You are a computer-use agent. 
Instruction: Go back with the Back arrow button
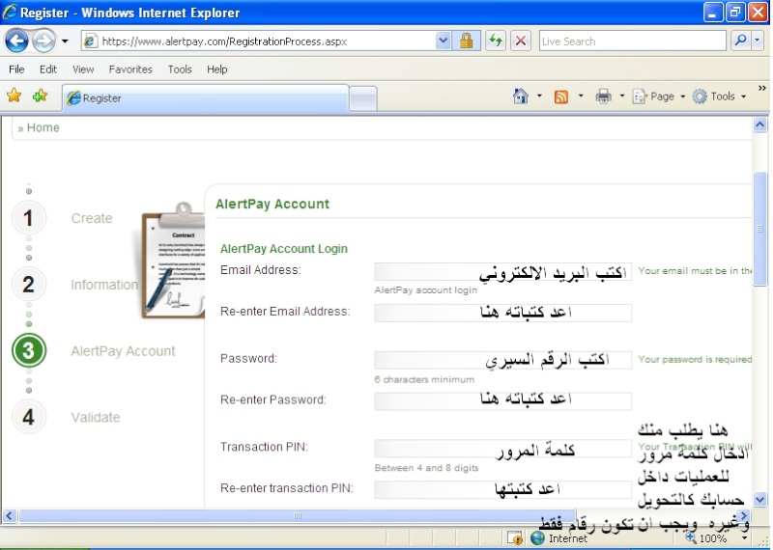coord(16,41)
